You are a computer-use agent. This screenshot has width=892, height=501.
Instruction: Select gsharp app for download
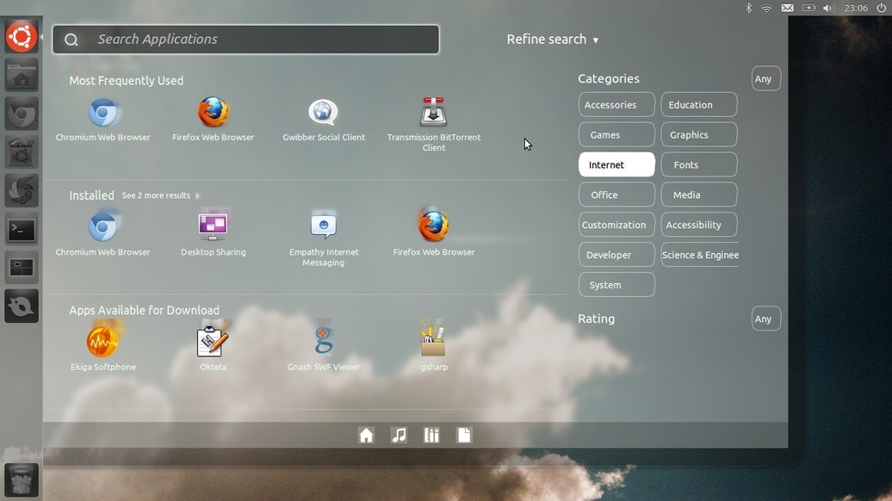(433, 348)
